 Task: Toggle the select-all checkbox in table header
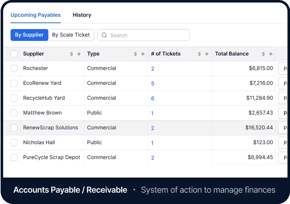coord(14,54)
